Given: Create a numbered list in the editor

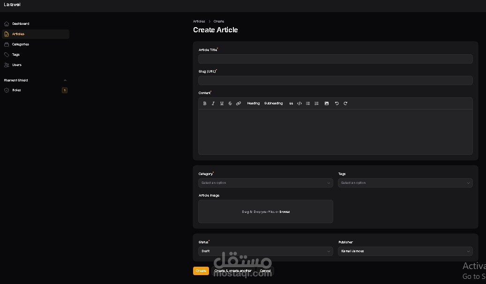Looking at the screenshot, I should [316, 103].
